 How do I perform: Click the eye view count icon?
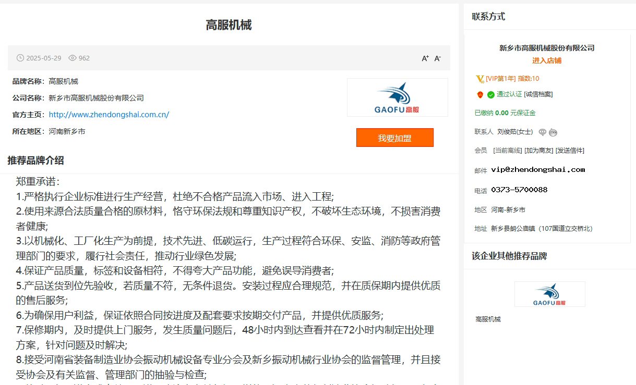coord(73,58)
